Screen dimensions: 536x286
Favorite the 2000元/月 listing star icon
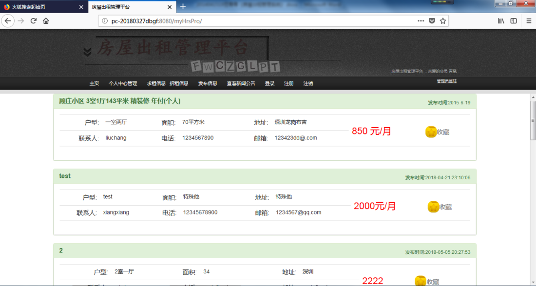coord(433,207)
